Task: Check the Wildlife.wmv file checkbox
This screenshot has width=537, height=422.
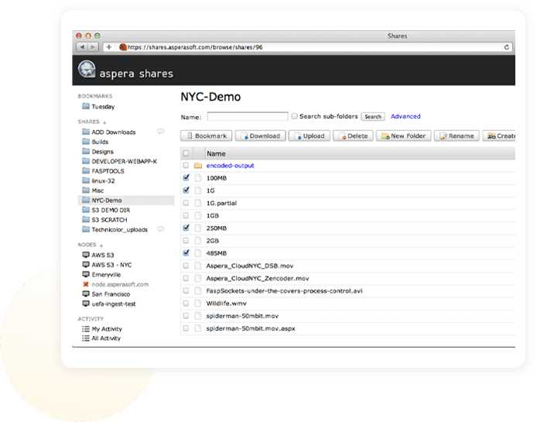Action: click(186, 304)
